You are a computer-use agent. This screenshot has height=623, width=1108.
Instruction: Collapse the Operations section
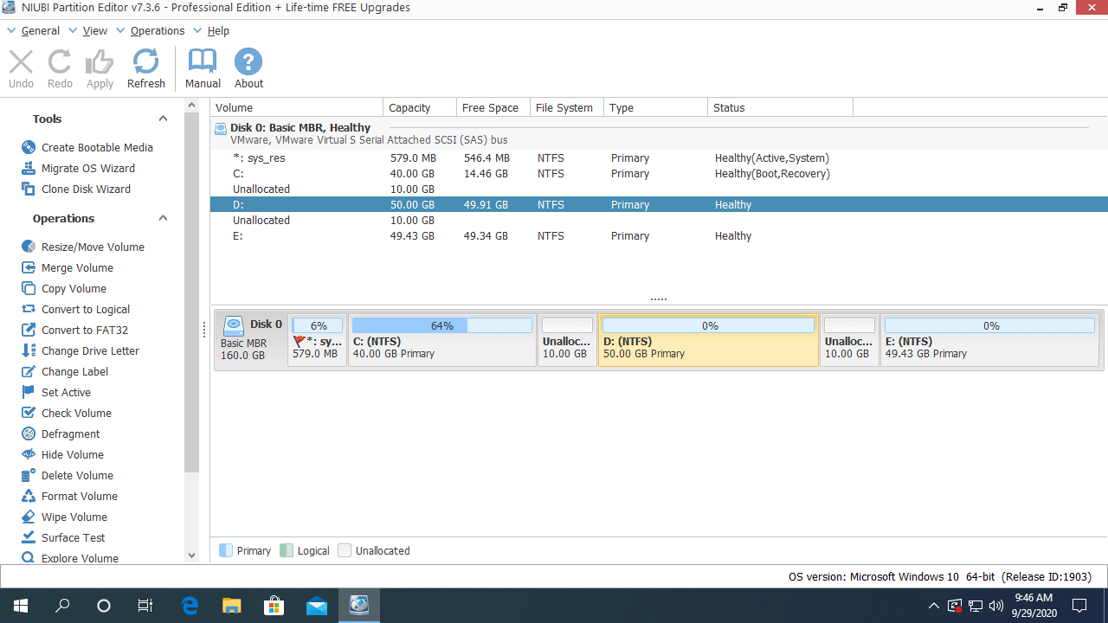[163, 218]
